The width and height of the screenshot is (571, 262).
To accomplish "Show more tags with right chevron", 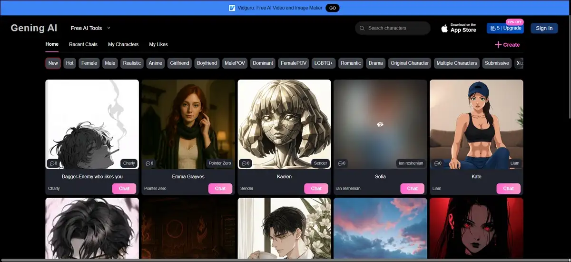I will [x=518, y=63].
